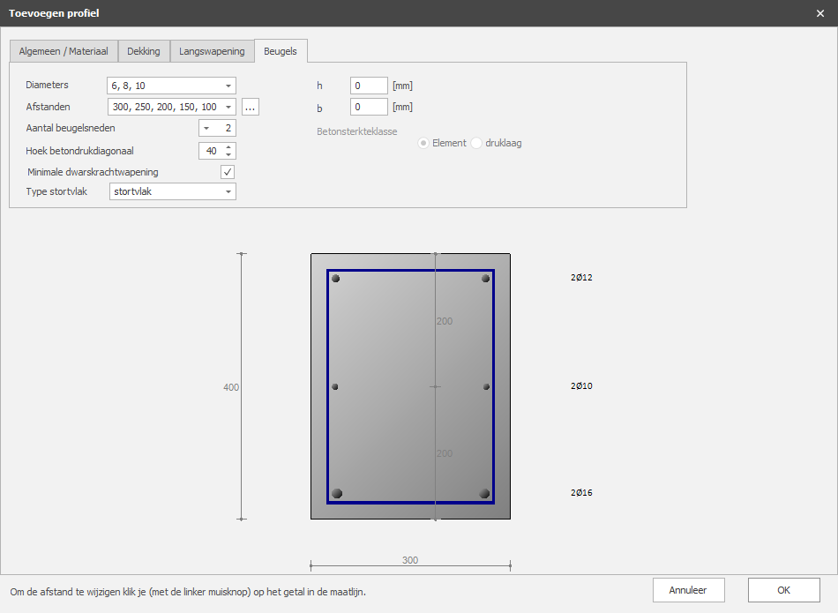This screenshot has height=613, width=838.
Task: Click the 2Ø16 reinforcement label
Action: [581, 493]
